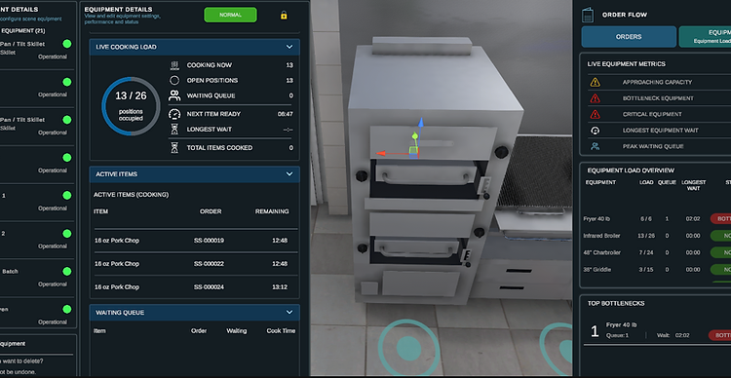Click the left virtual joystick control
Screen dimensions: 731x378
(x=408, y=349)
